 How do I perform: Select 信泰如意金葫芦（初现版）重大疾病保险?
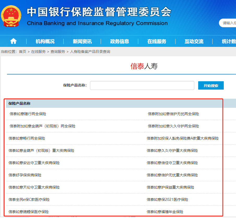point(41,151)
